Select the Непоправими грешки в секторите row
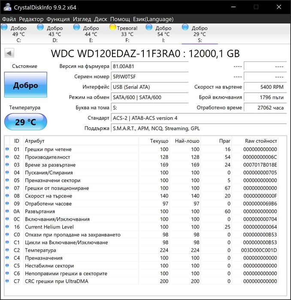The height and width of the screenshot is (300, 291). coord(141,273)
